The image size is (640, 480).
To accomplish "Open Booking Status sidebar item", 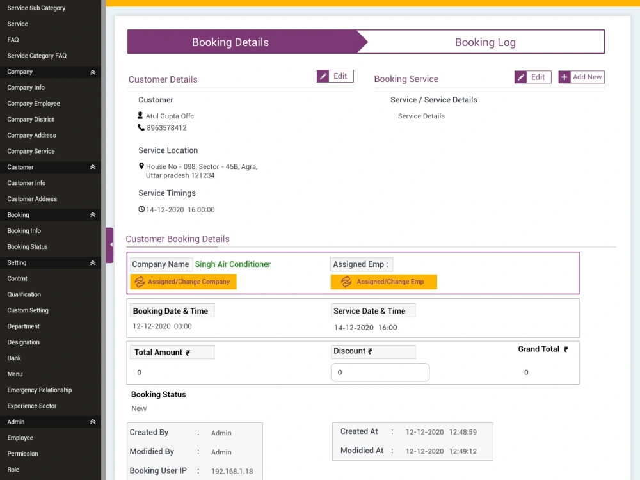I will (x=28, y=246).
